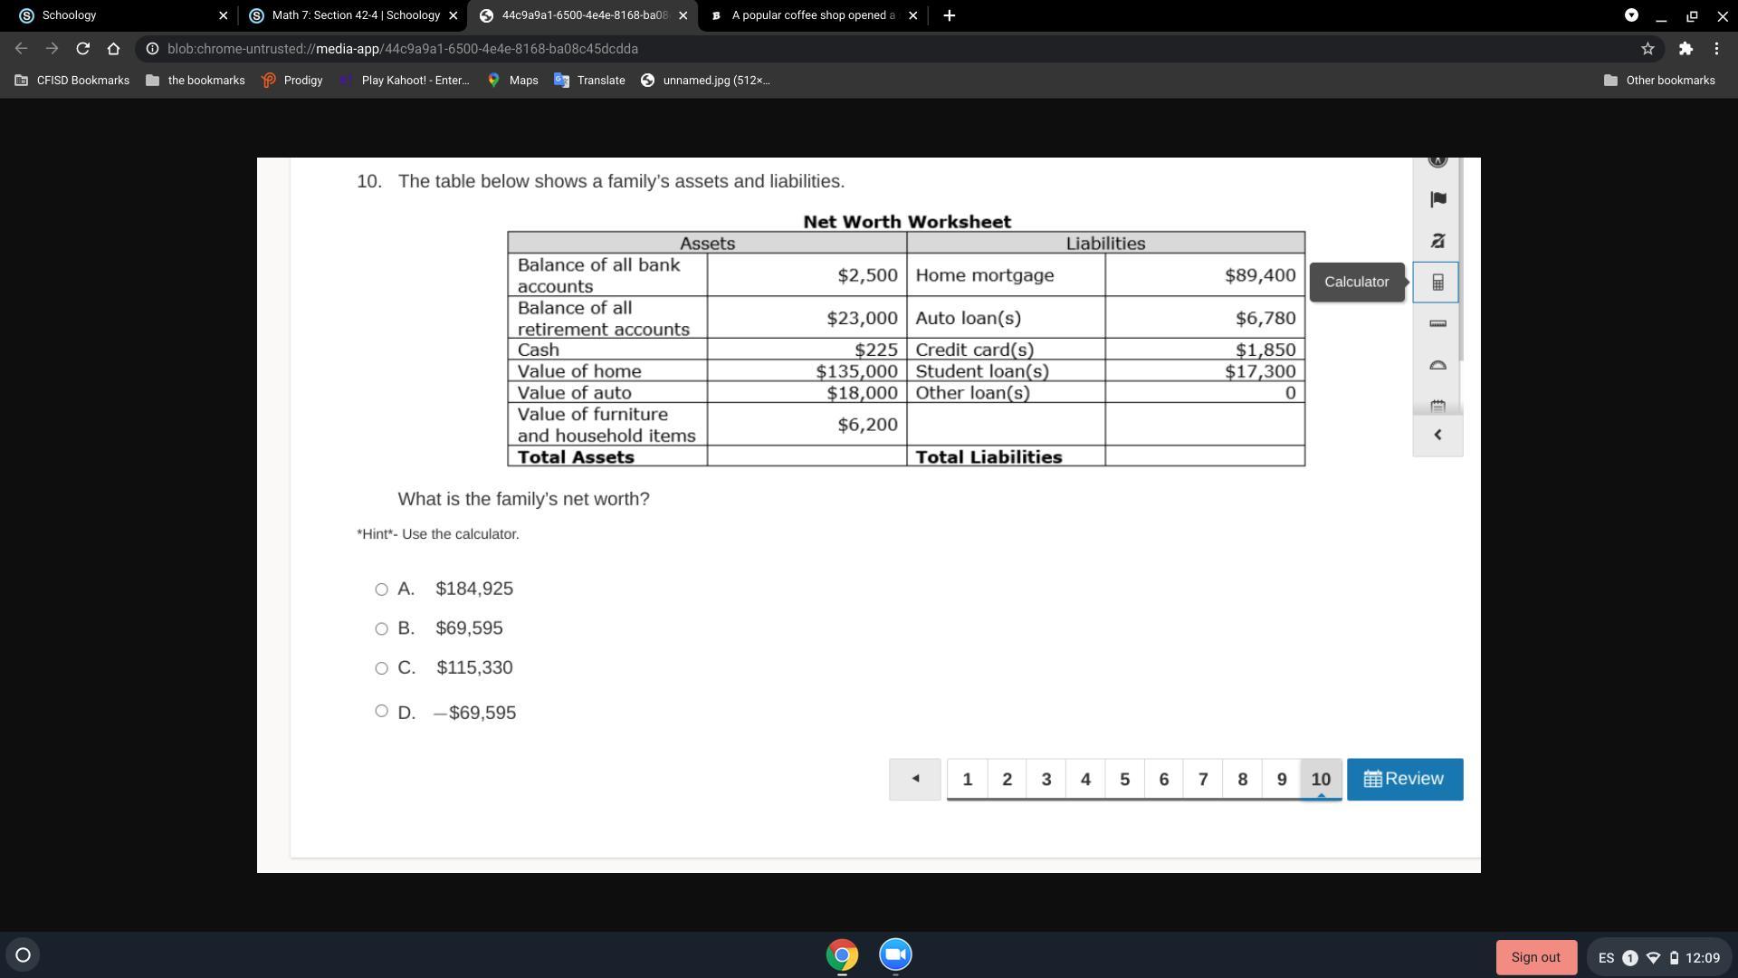
Task: Bookmark this page with star icon
Action: point(1647,49)
